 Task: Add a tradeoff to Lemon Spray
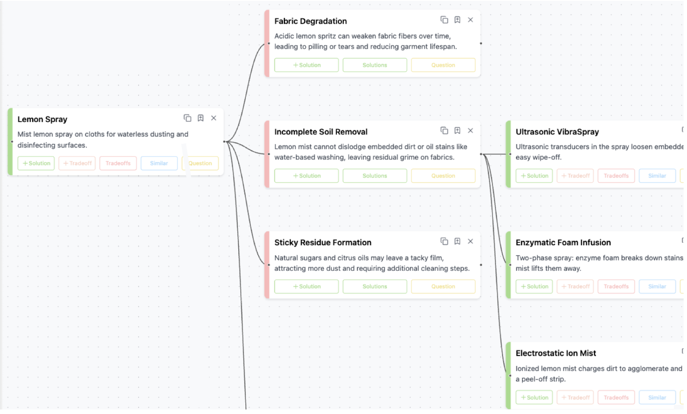pyautogui.click(x=77, y=163)
